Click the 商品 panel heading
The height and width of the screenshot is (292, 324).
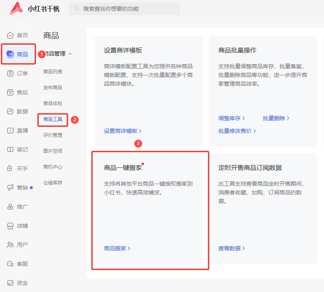click(x=51, y=36)
